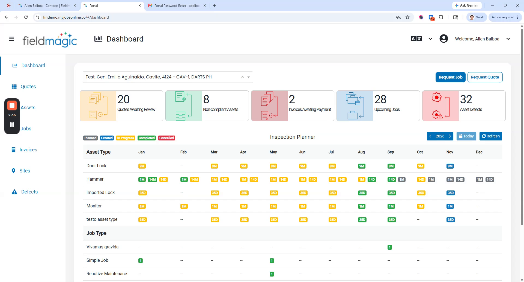Expand the Welcome, Allen Balboa user menu
Screen dimensions: 524x282
point(508,39)
